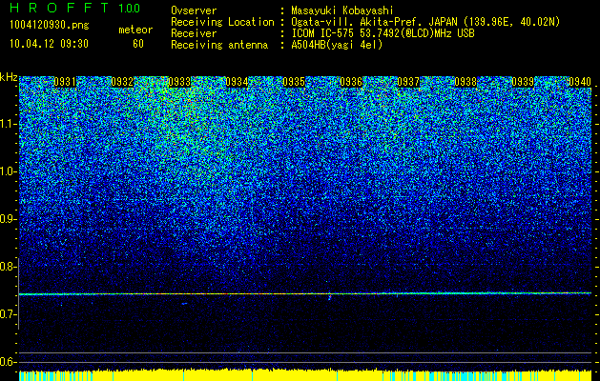This screenshot has height=381, width=600.
Task: Click the meteor echo burst below carrier at 0936
Action: tap(329, 297)
